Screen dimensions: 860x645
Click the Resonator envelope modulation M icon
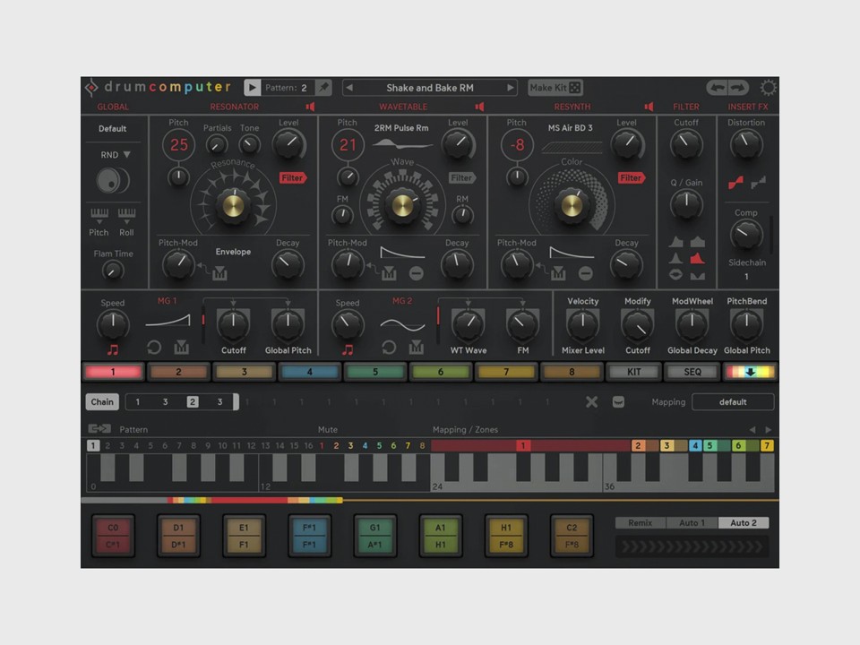219,272
